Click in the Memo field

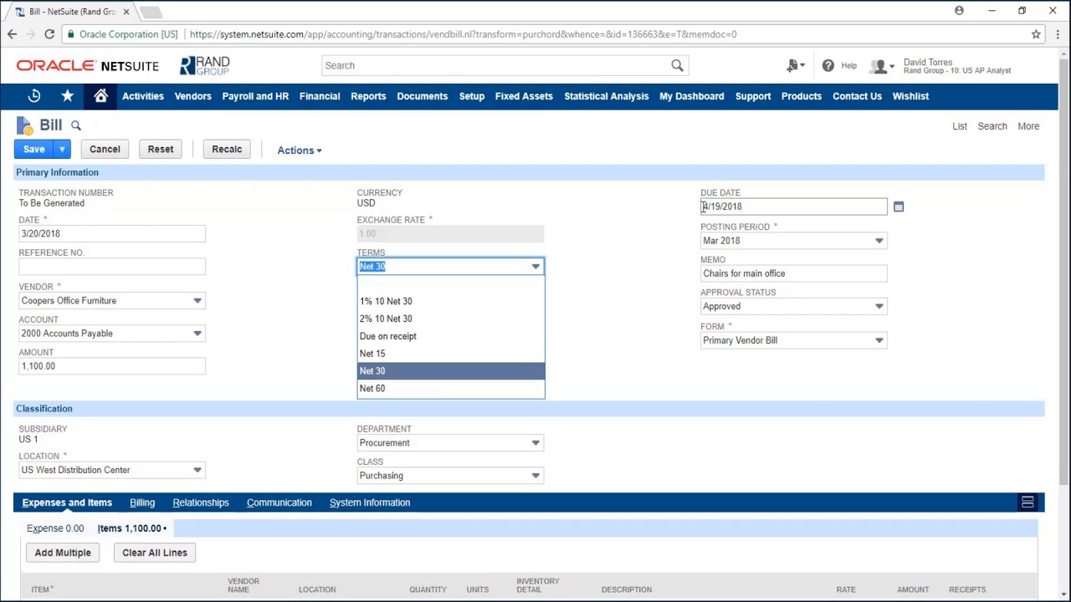[794, 273]
